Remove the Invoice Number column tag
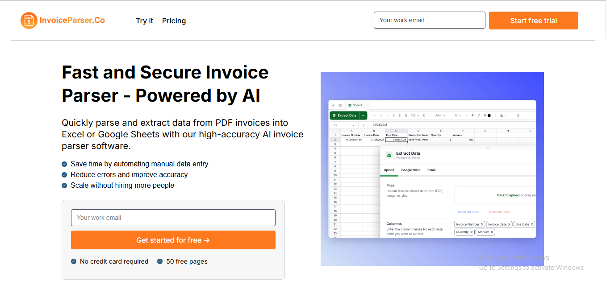 (x=482, y=224)
